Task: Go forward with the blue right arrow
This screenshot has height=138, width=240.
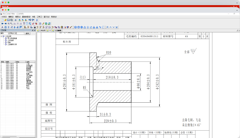Action: (6, 24)
